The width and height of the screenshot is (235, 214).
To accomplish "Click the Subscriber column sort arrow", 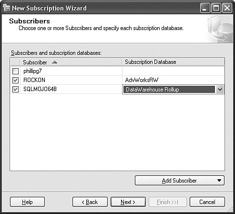I will (54, 62).
